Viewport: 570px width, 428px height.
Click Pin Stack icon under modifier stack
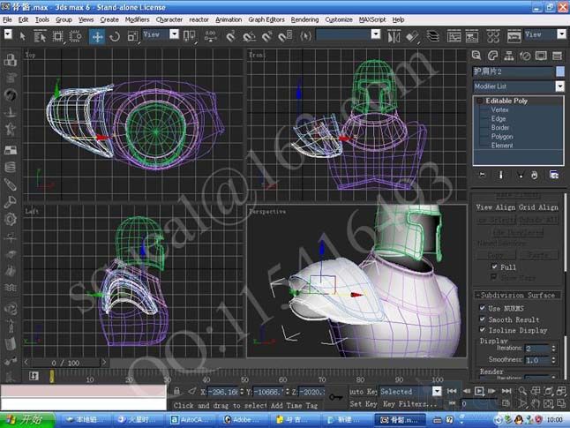(x=483, y=175)
